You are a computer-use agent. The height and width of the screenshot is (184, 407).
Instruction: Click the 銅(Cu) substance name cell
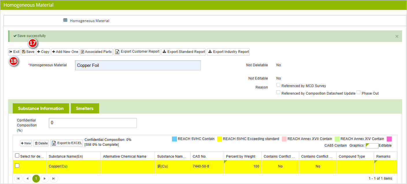click(173, 167)
